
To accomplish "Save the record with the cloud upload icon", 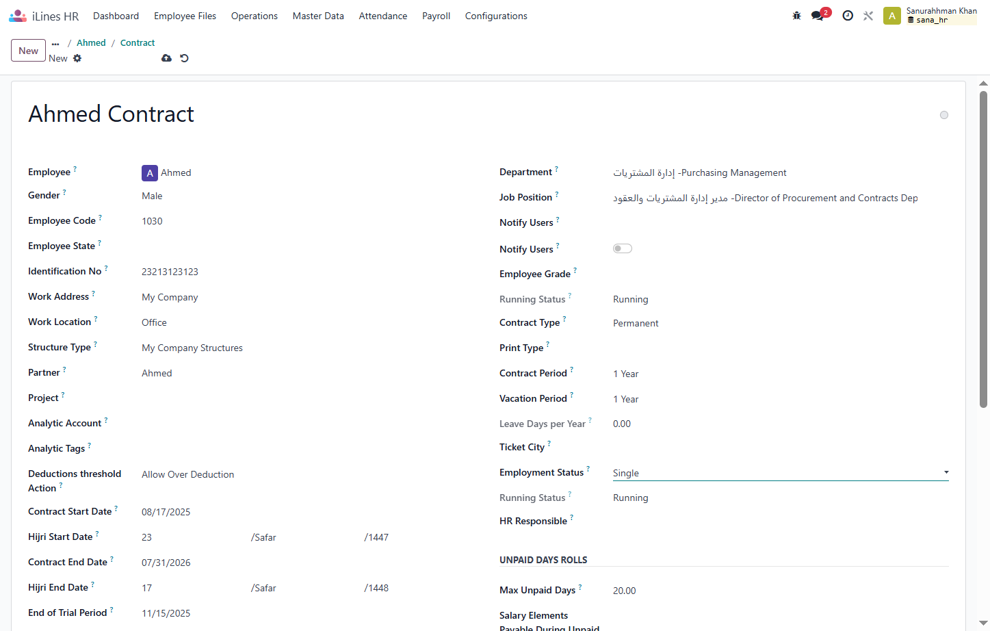I will 166,58.
